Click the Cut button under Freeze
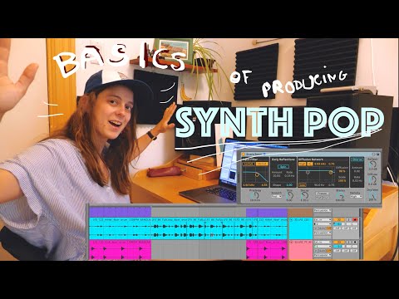Screen dimensions: 399x299 click(x=326, y=198)
